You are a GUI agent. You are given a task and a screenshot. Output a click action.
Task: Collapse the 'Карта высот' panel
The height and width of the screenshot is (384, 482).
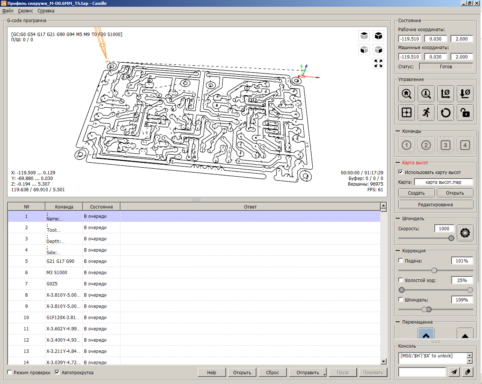pos(398,162)
